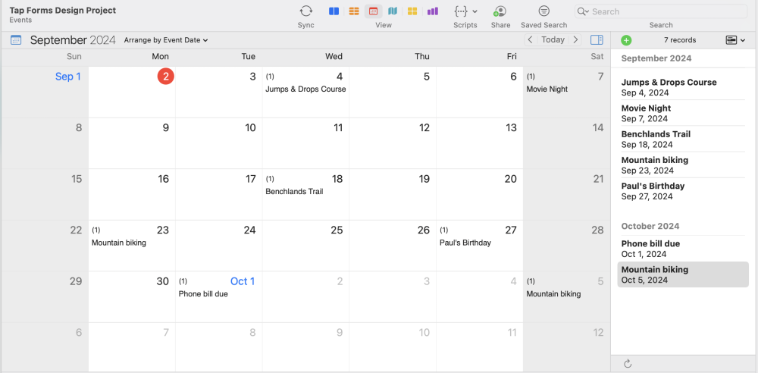Select Paul's Birthday in the records list
758x373 pixels.
pos(683,191)
